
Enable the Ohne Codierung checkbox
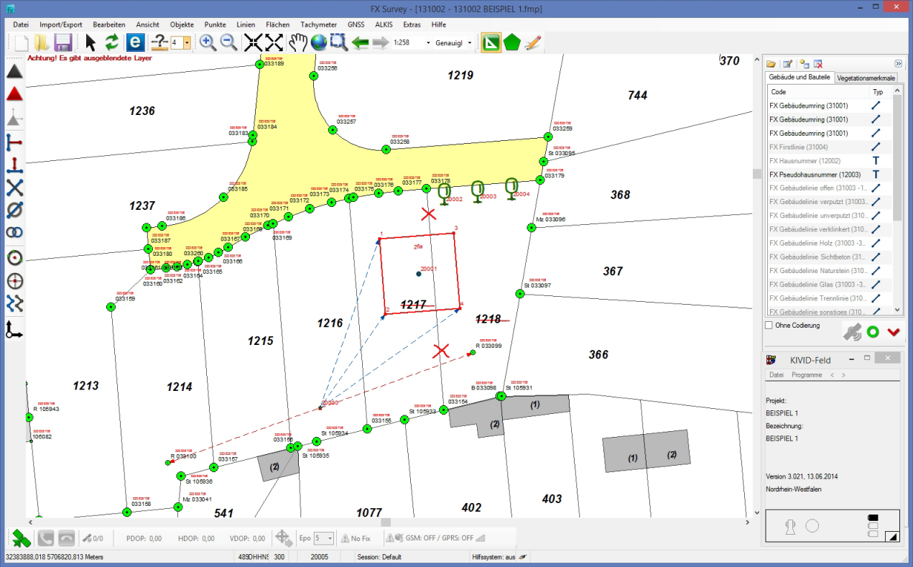(769, 326)
